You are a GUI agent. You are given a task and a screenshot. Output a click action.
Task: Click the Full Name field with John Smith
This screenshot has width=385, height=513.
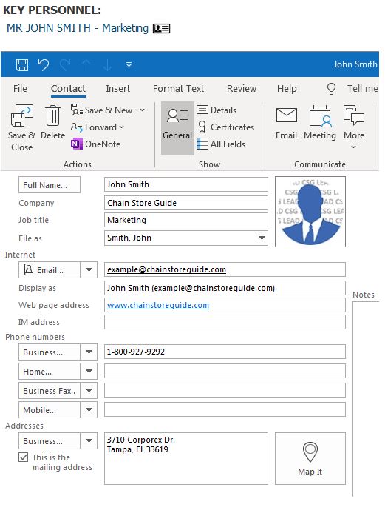[x=186, y=184]
